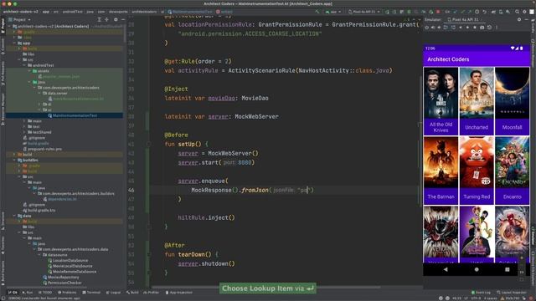Click the undo arrow icon in main toolbar
The image size is (536, 301).
[484, 12]
